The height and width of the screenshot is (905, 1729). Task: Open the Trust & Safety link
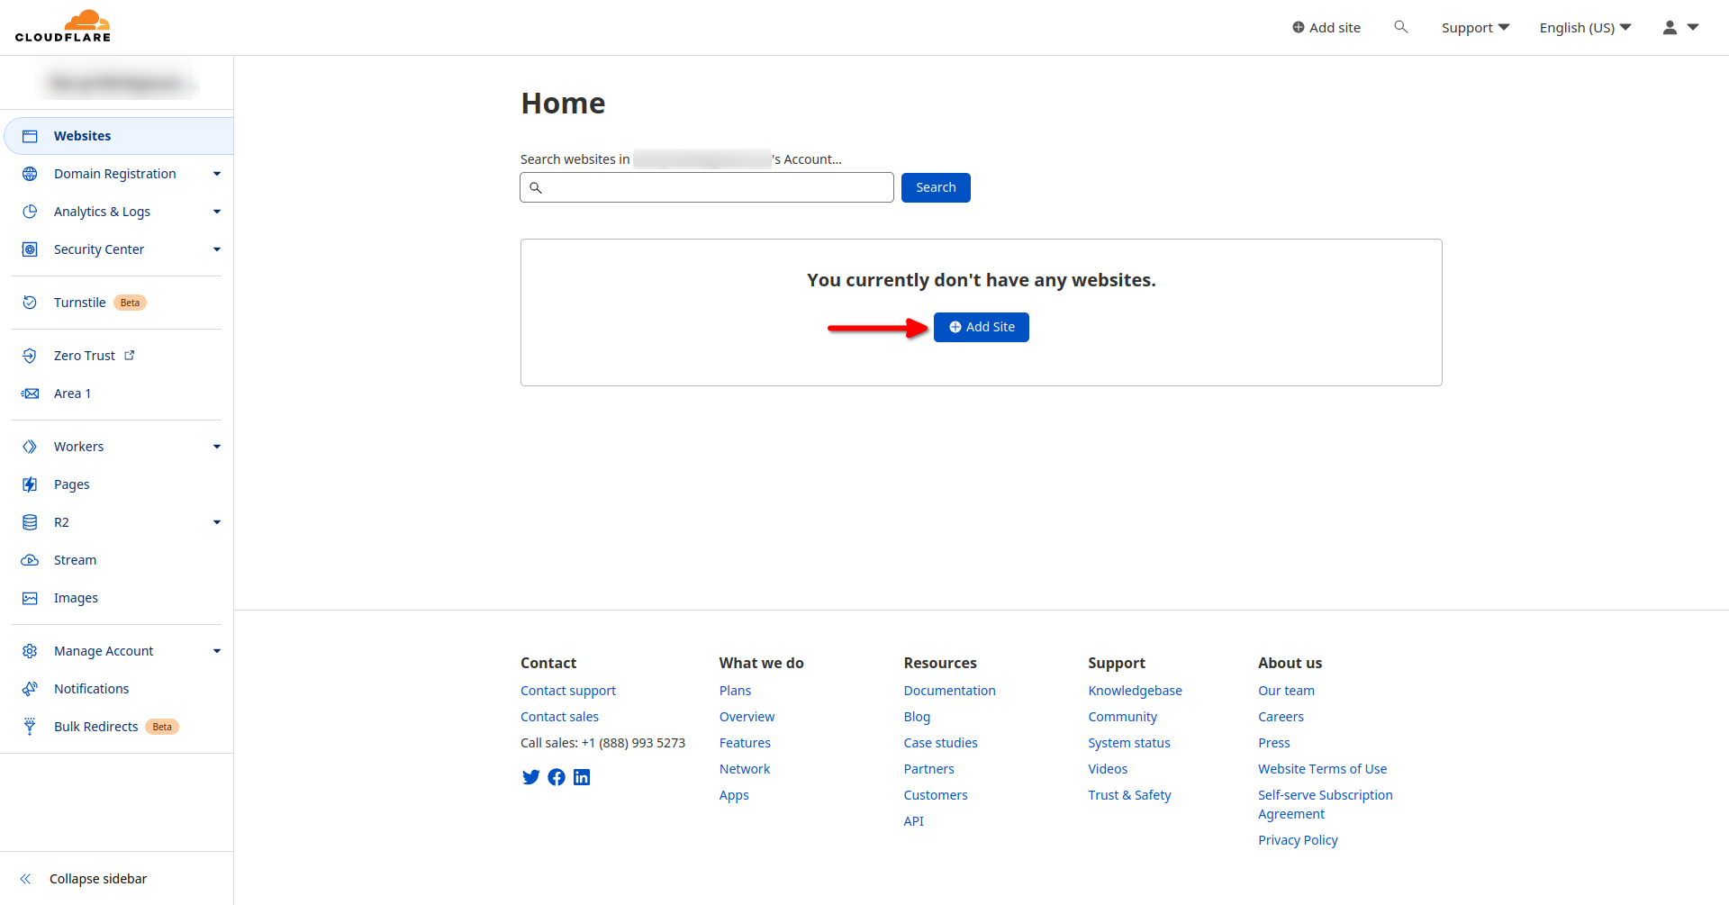click(x=1129, y=795)
